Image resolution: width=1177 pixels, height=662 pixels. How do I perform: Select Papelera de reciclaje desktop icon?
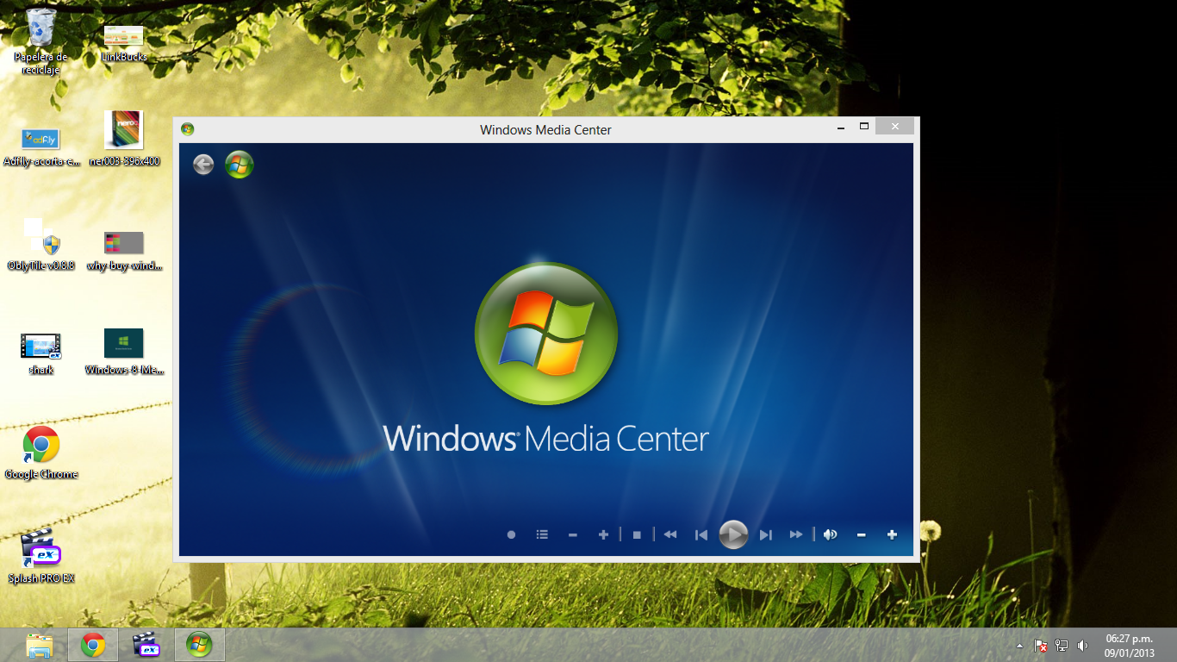tap(40, 41)
